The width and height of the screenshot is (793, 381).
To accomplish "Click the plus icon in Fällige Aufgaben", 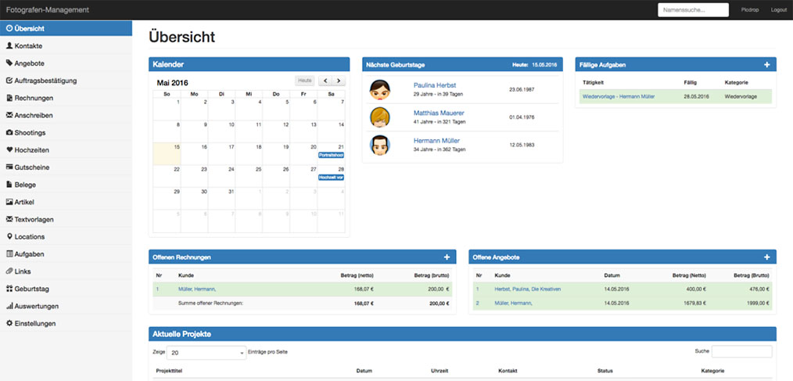I will coord(766,65).
